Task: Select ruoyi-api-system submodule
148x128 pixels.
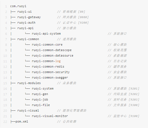Action: point(46,34)
